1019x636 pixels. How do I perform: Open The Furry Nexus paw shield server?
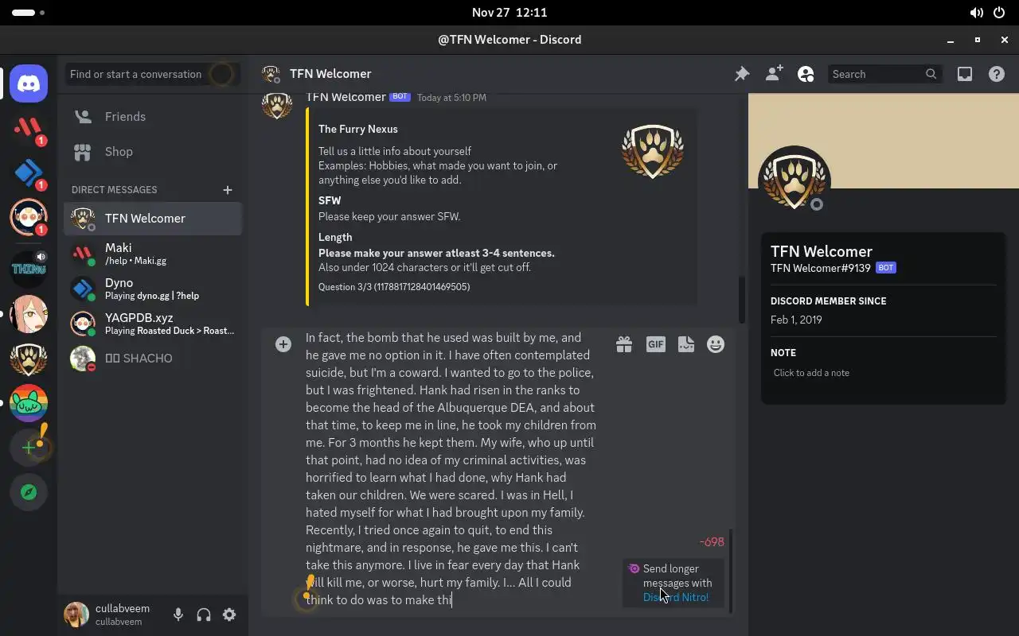click(29, 358)
